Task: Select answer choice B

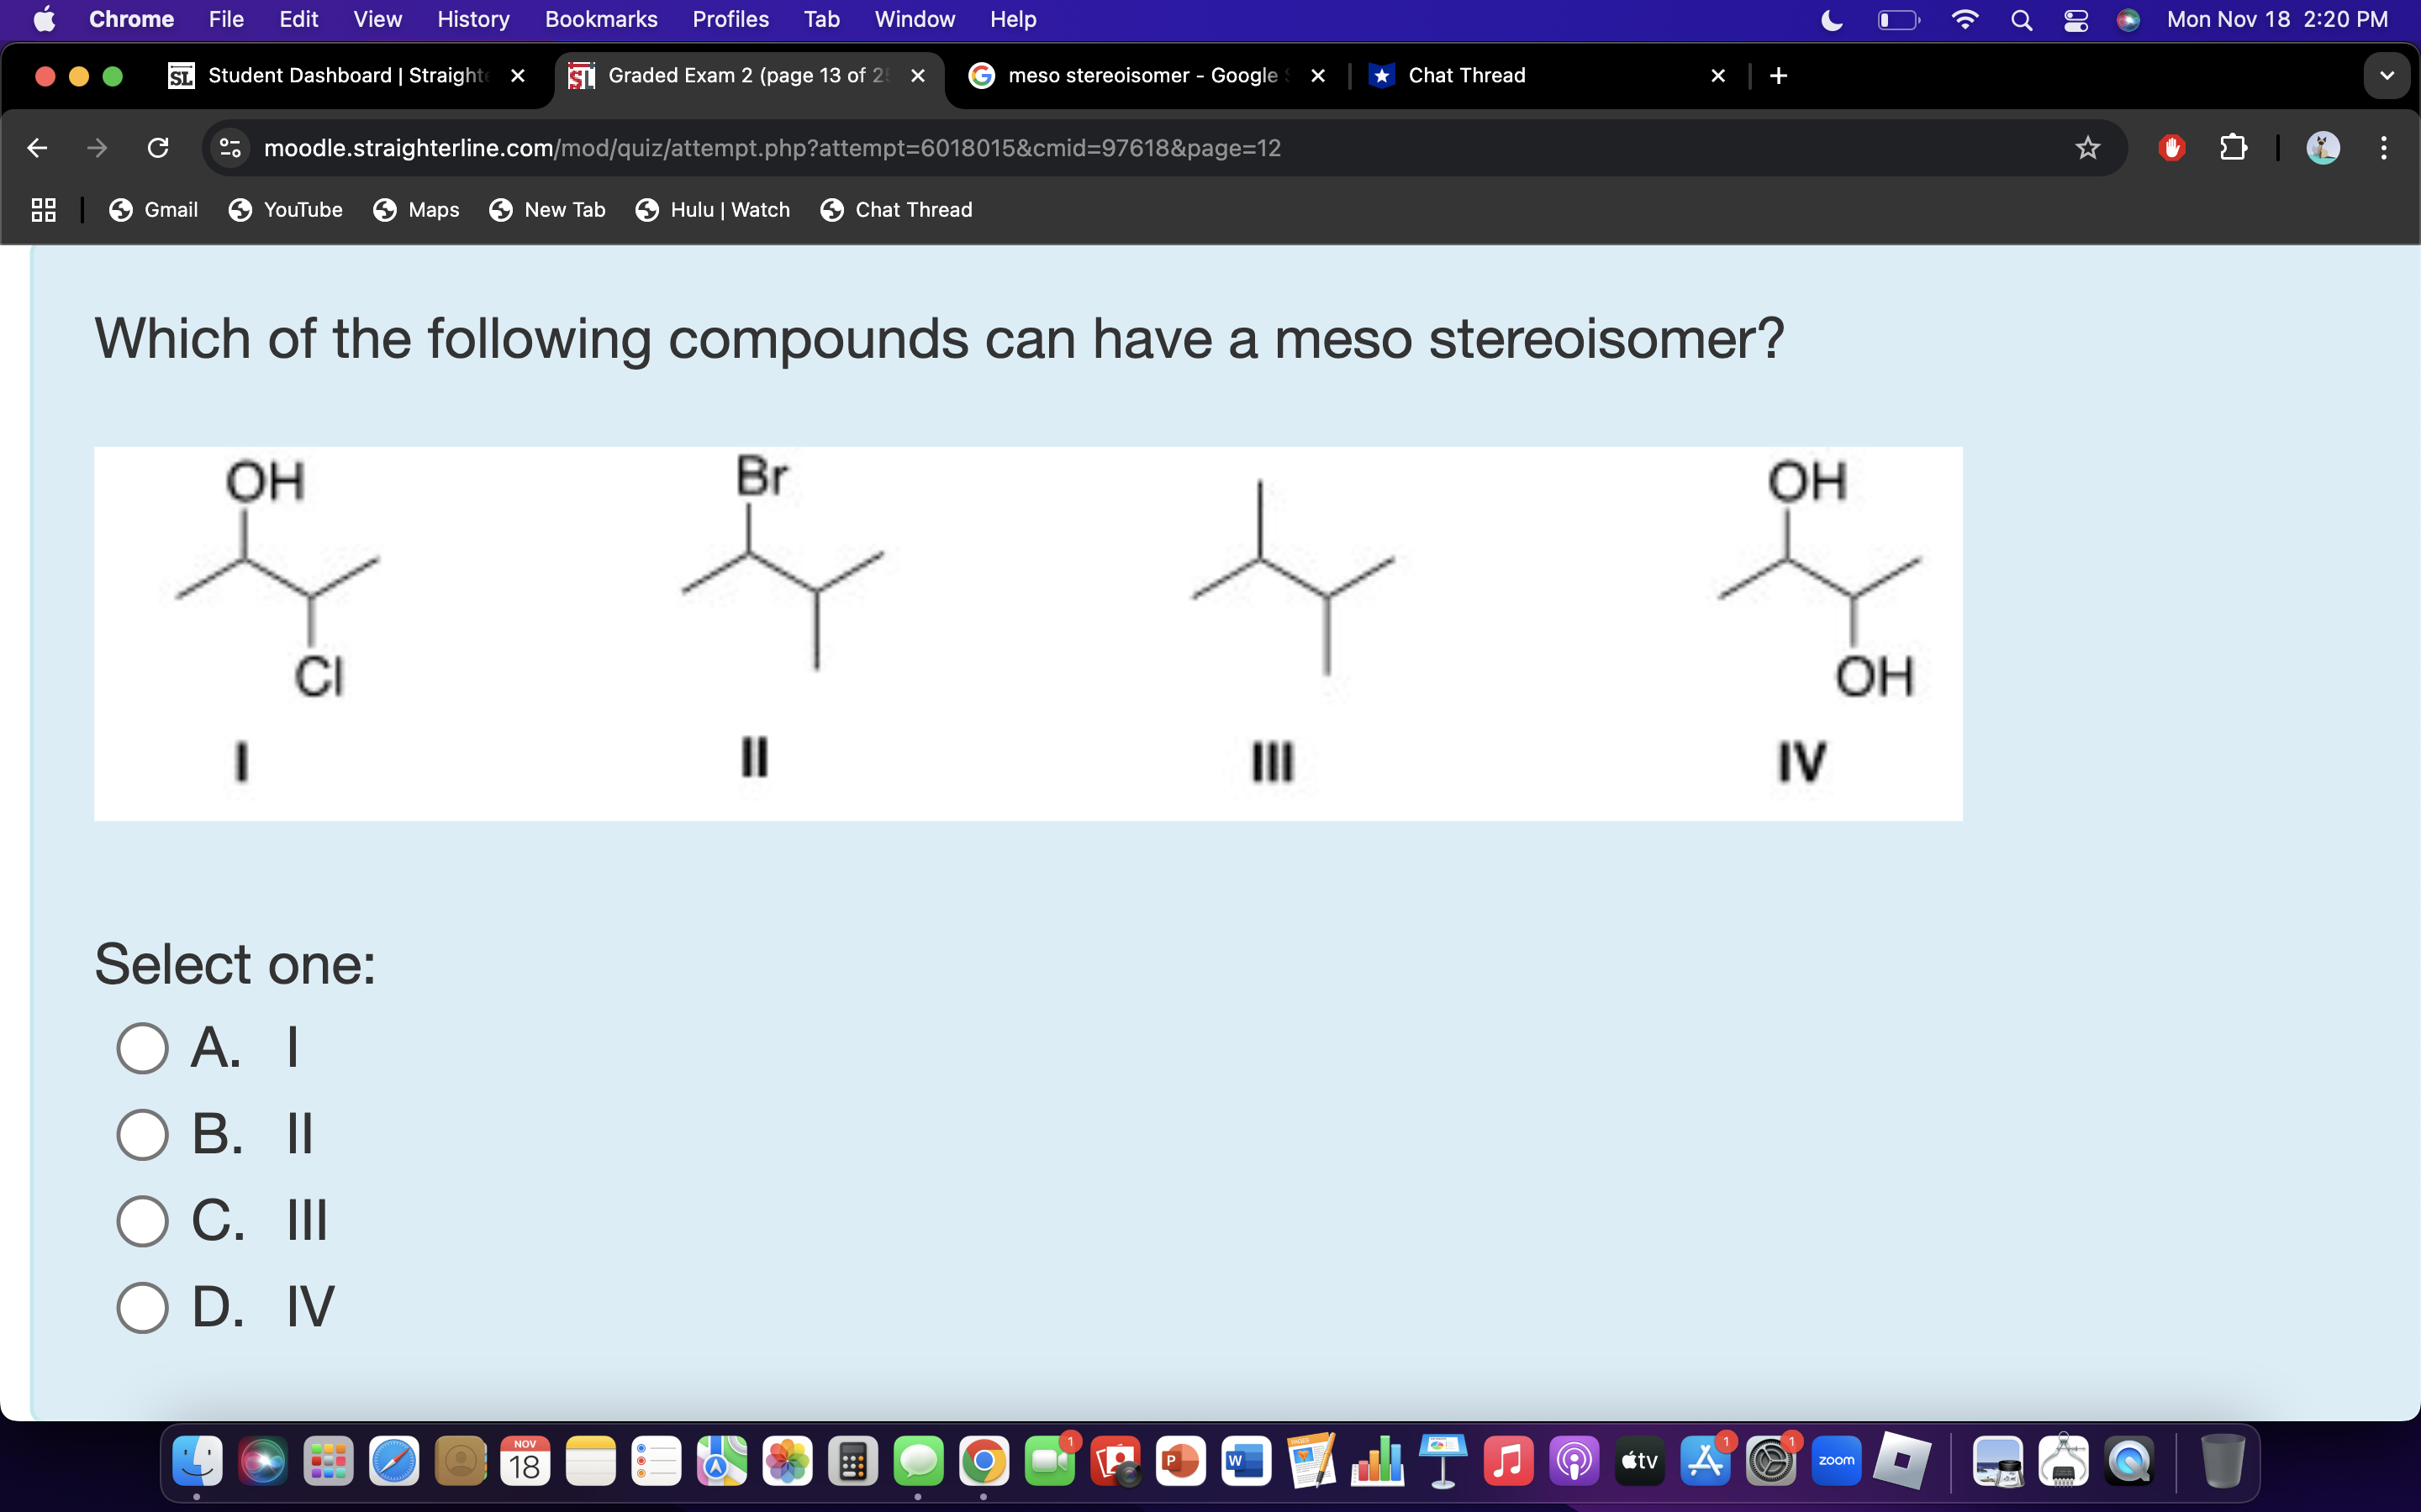Action: [143, 1133]
